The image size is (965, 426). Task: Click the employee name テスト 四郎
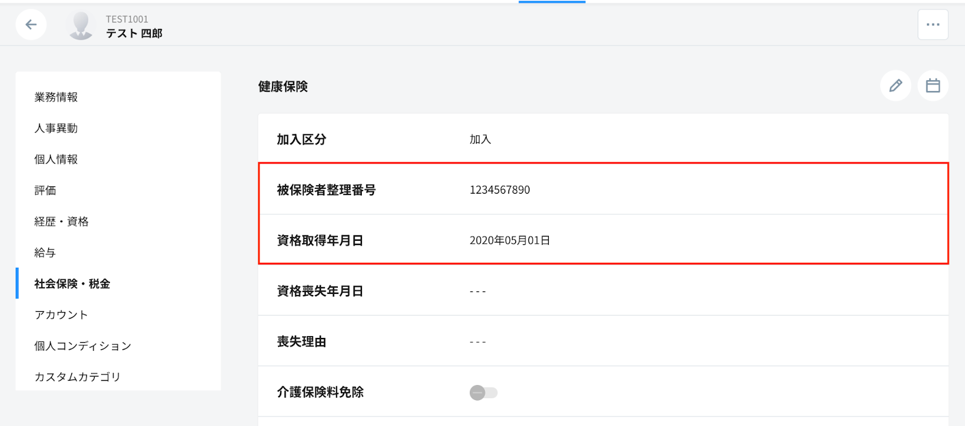coord(134,33)
